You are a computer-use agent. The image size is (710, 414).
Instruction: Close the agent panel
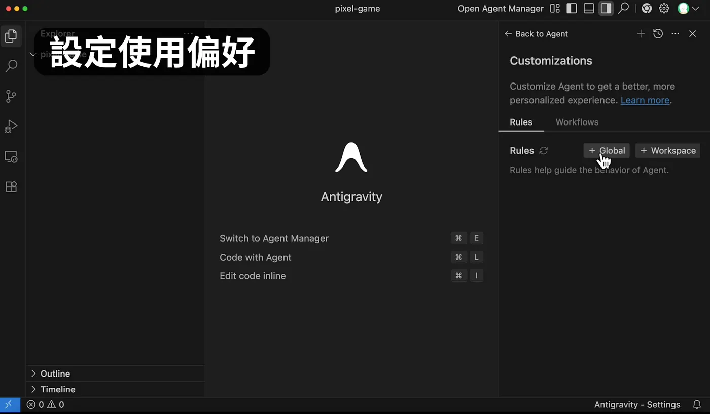tap(692, 34)
